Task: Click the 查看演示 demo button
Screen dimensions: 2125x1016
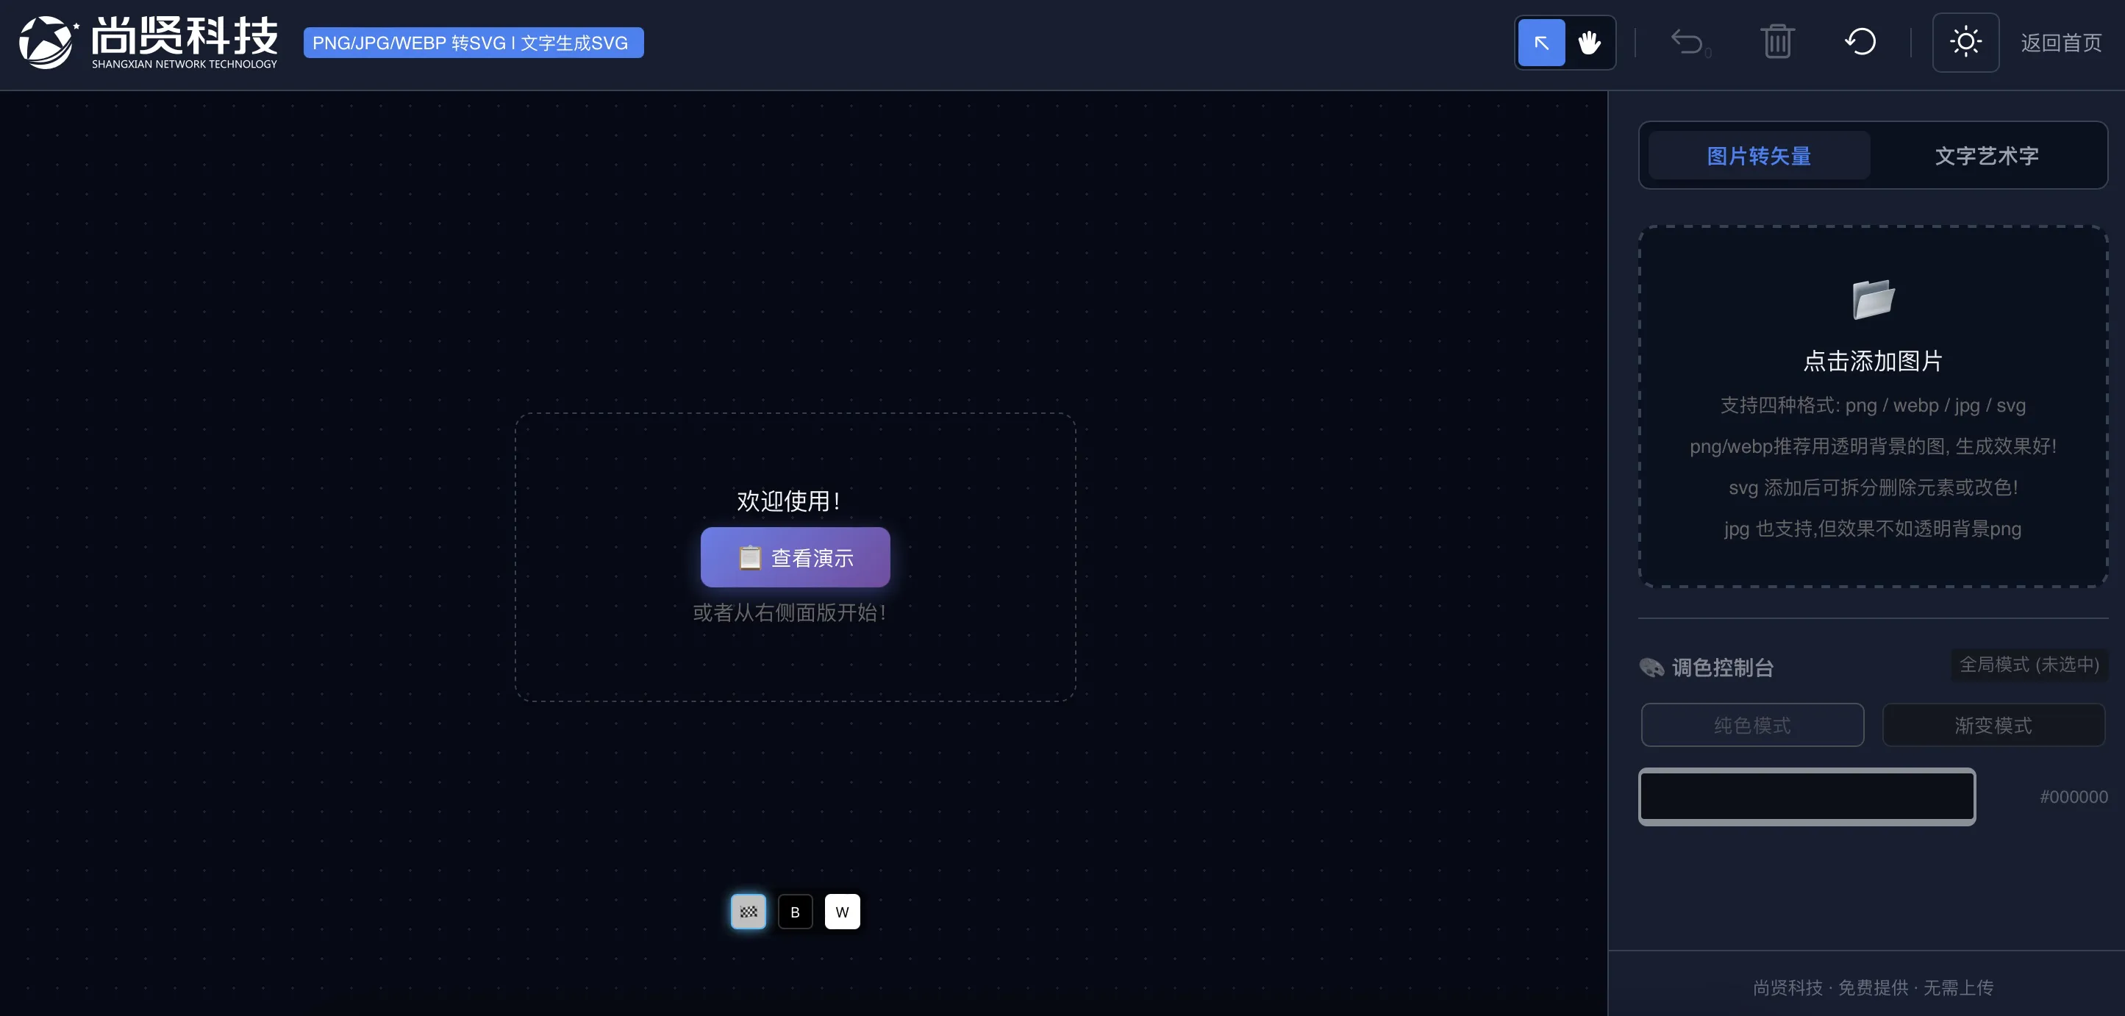Action: 794,557
